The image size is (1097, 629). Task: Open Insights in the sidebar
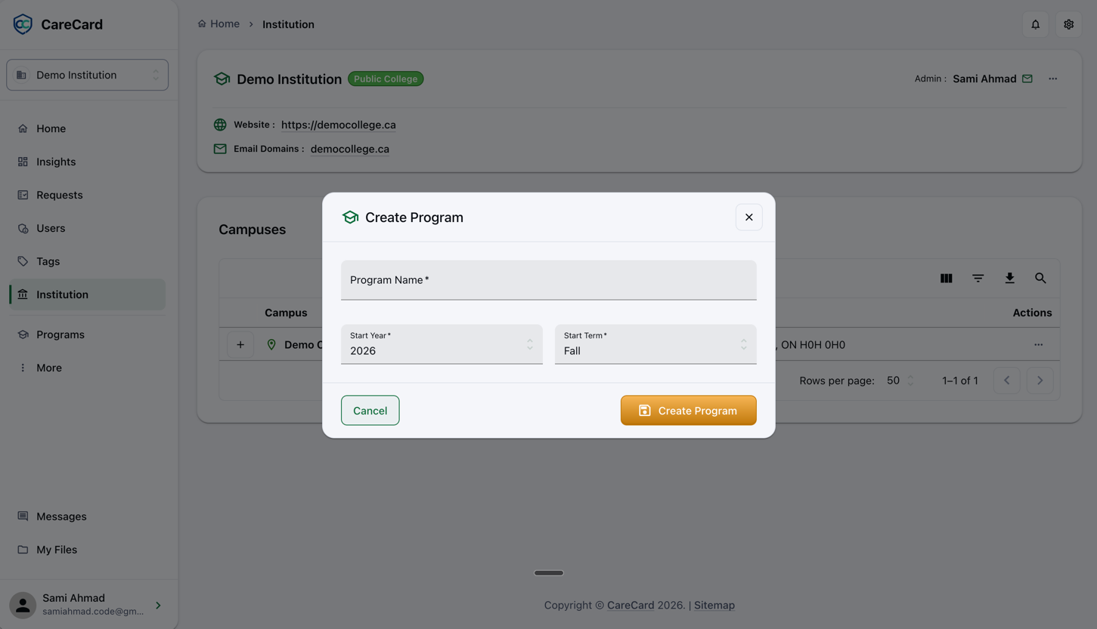pyautogui.click(x=88, y=162)
